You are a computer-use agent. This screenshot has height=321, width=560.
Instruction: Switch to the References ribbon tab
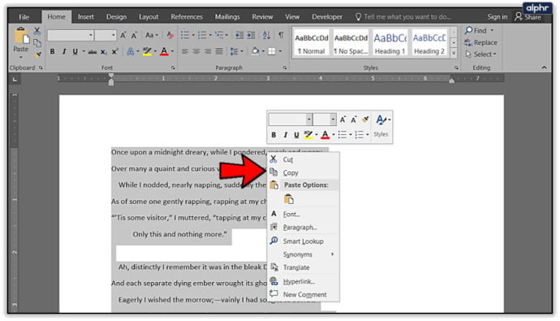[187, 17]
